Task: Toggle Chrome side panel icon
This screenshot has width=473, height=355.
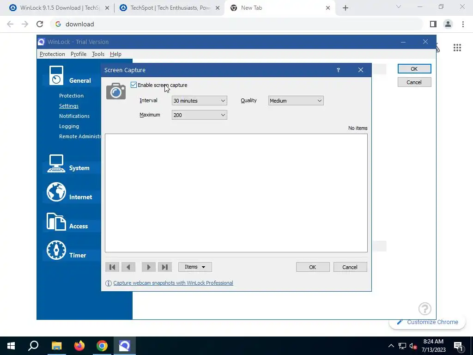Action: [433, 24]
